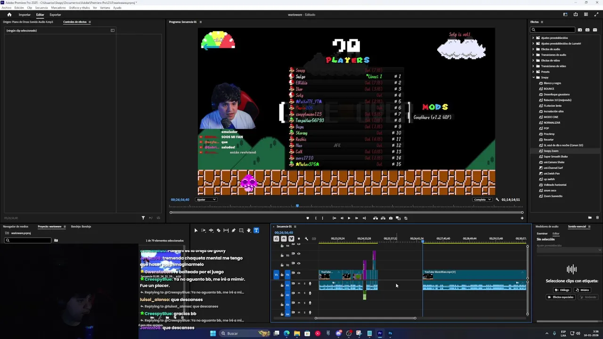
Task: Expand Transiciones de audio folder
Action: click(x=533, y=55)
